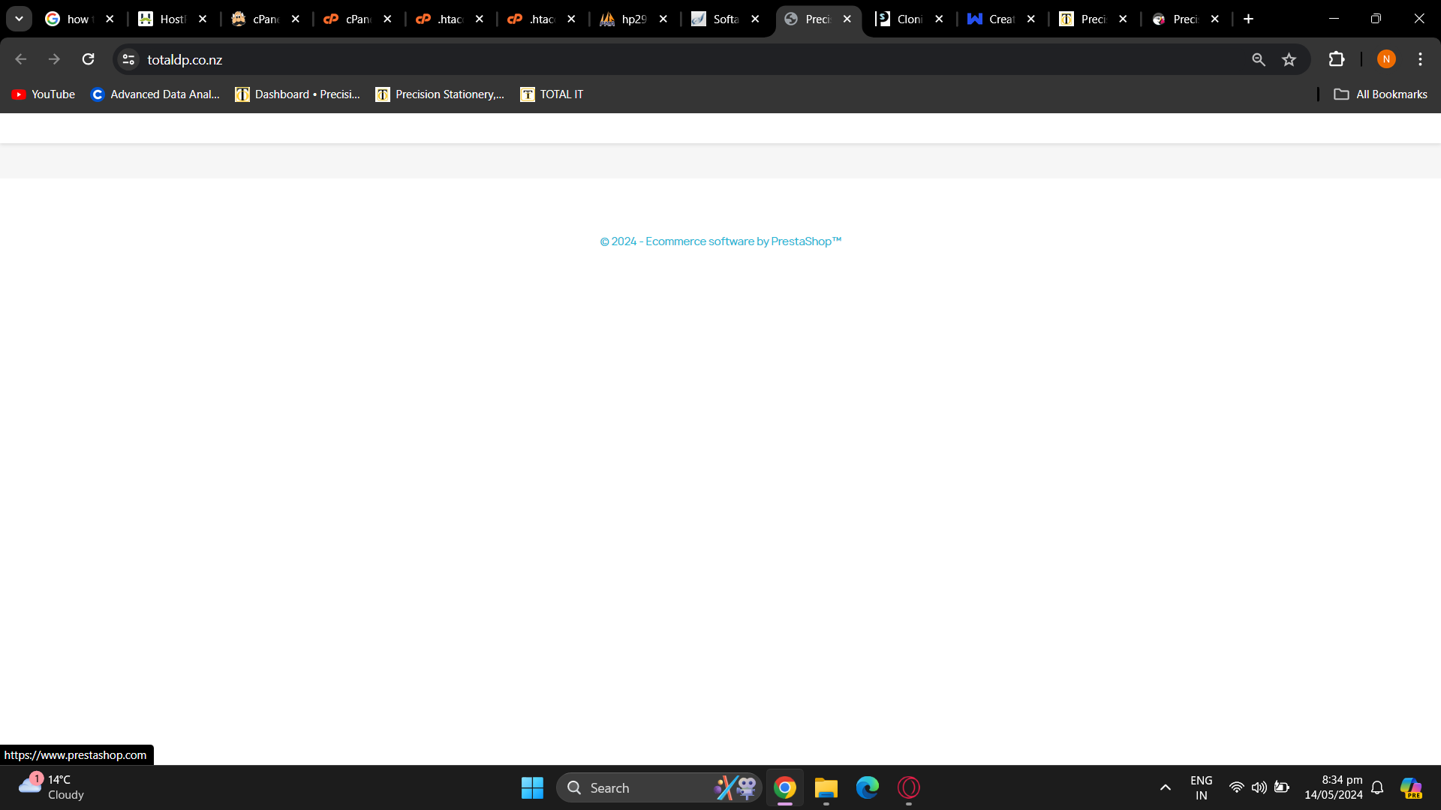Bookmark this tab with star icon
This screenshot has width=1441, height=810.
point(1289,59)
